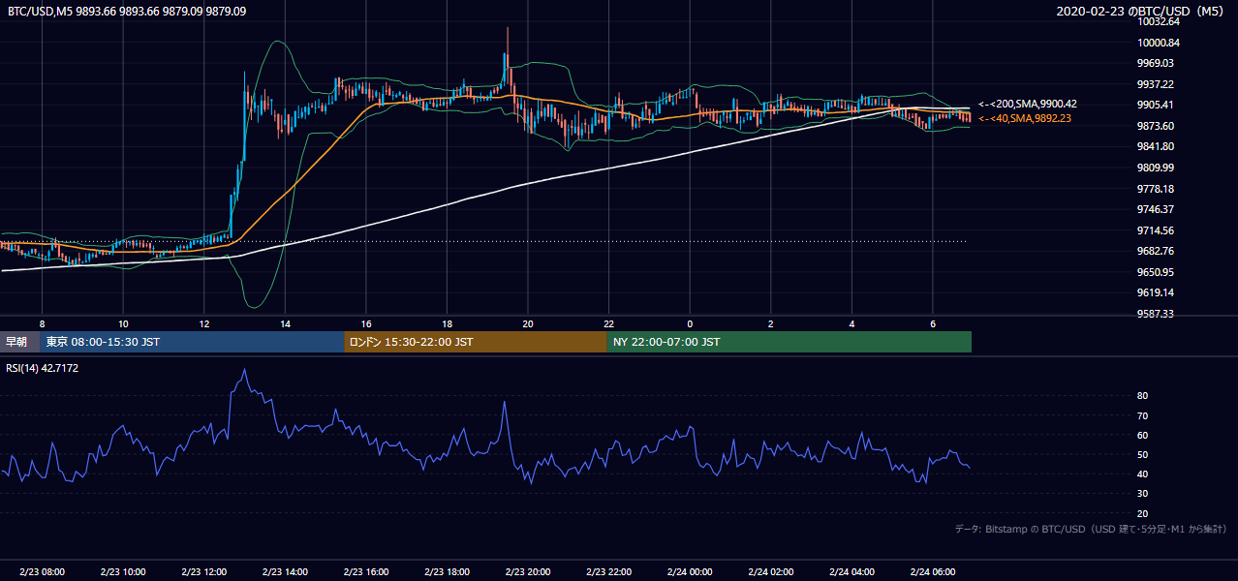1238x581 pixels.
Task: Click RSI axis level 60
Action: pos(1143,435)
